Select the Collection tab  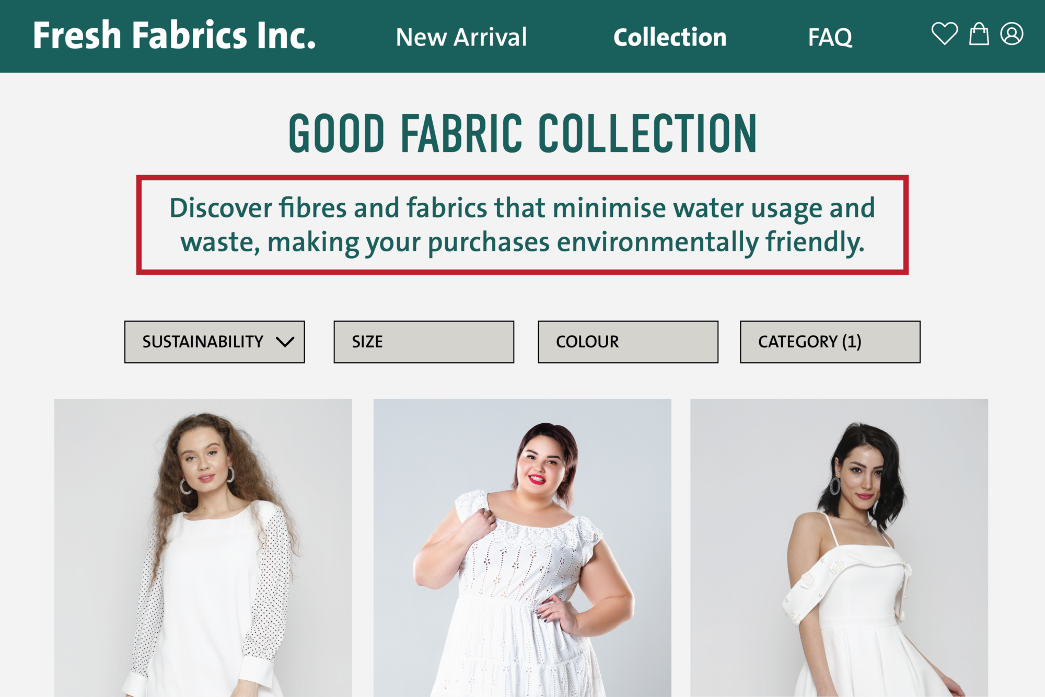(670, 37)
